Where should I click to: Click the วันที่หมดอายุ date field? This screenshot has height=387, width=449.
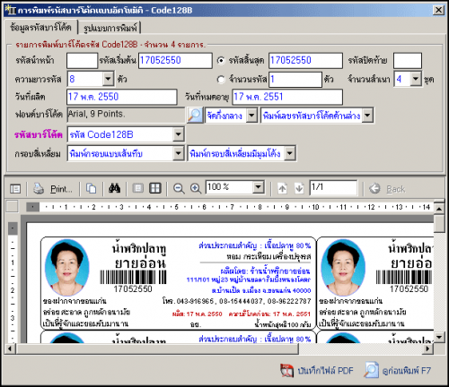coord(287,97)
